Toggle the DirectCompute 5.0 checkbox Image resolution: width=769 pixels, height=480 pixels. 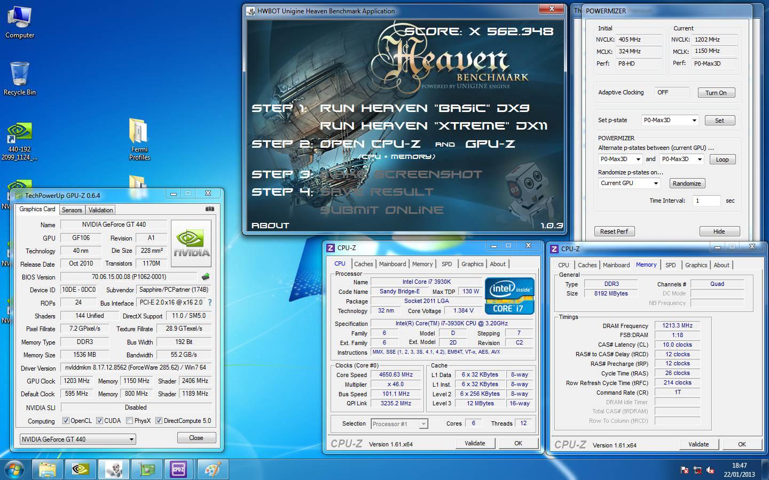click(159, 420)
